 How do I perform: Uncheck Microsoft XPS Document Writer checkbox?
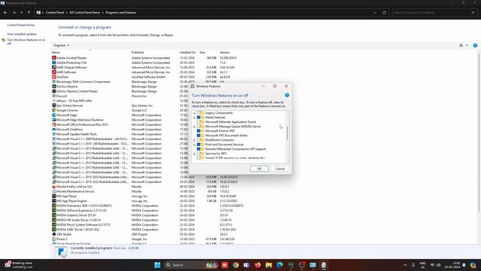point(198,135)
